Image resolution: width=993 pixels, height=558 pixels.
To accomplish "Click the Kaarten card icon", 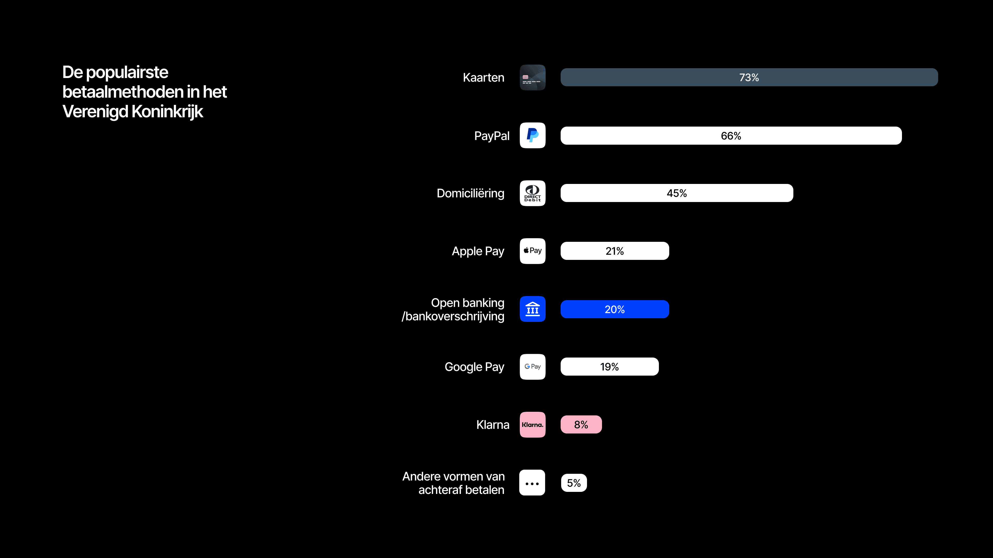I will [532, 78].
